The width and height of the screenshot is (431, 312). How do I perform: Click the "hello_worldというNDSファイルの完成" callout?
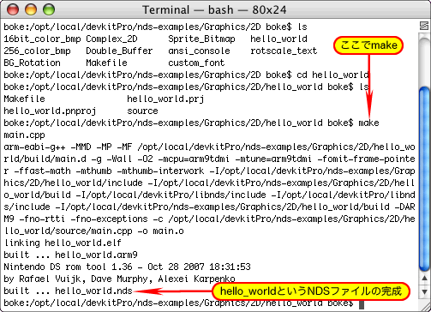[x=311, y=291]
